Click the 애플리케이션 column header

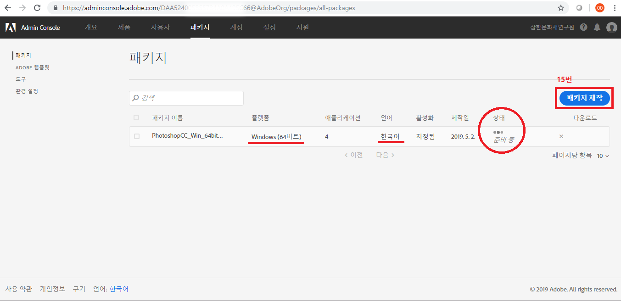click(x=343, y=118)
